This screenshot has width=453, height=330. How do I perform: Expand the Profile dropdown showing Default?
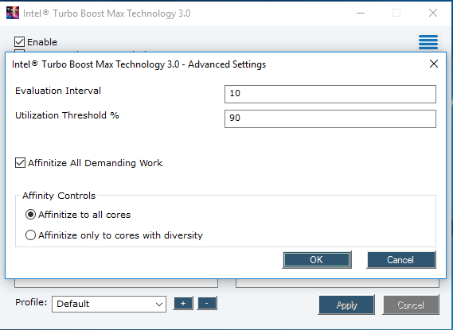coord(109,304)
